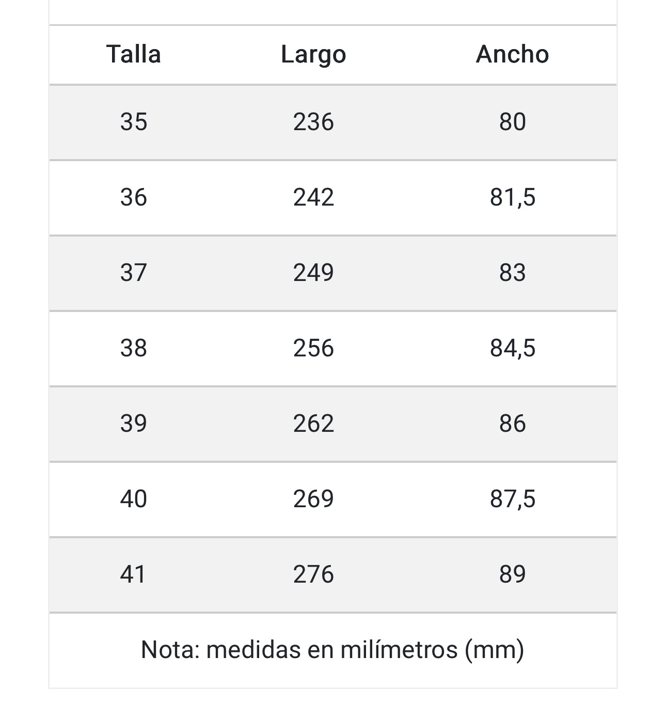Click the length value 262

coord(313,424)
